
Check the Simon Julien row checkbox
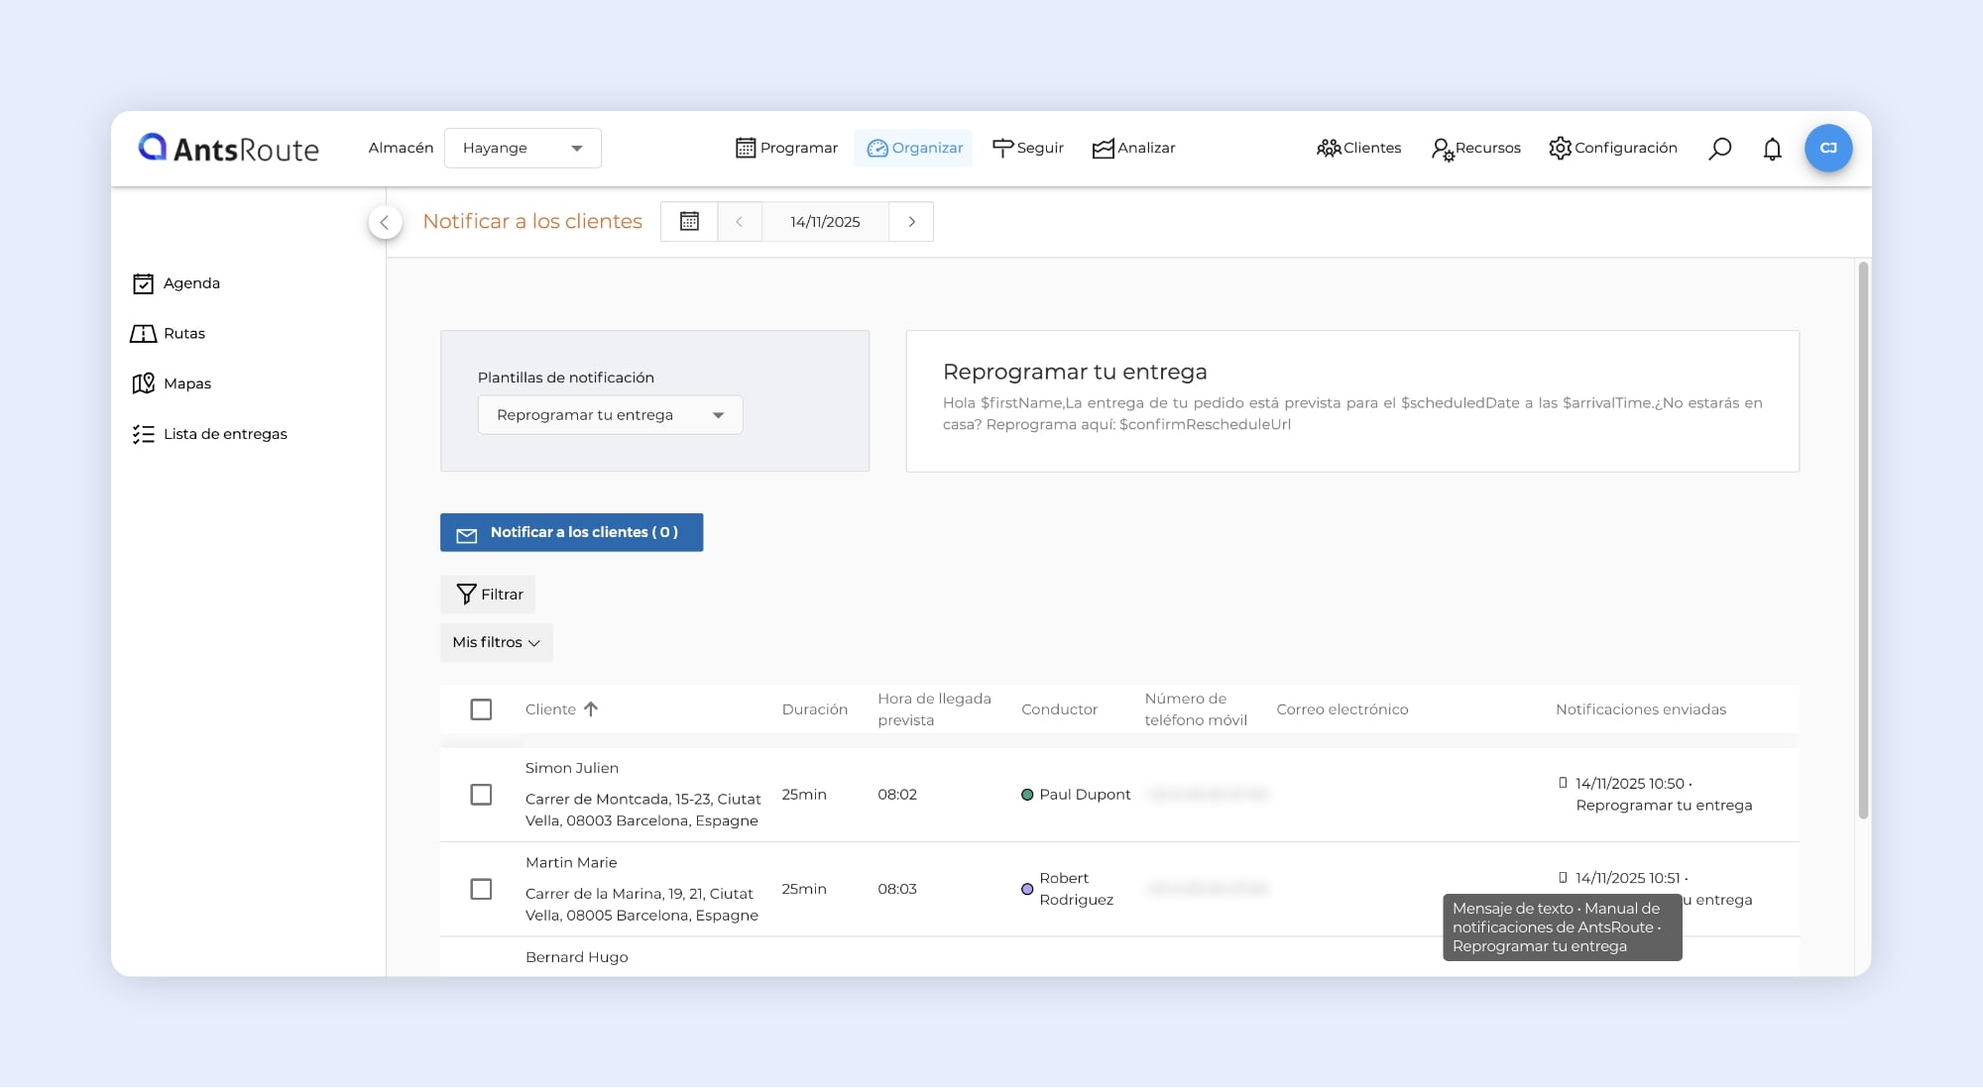(481, 795)
